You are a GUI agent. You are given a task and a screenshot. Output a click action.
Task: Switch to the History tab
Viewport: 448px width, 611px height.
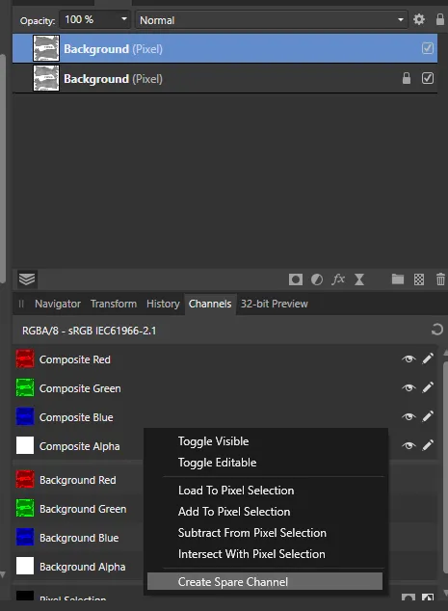click(x=163, y=304)
